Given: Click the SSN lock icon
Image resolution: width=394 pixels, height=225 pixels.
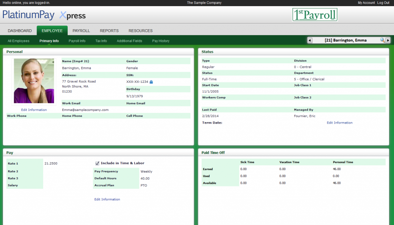Looking at the screenshot, I should click(151, 82).
